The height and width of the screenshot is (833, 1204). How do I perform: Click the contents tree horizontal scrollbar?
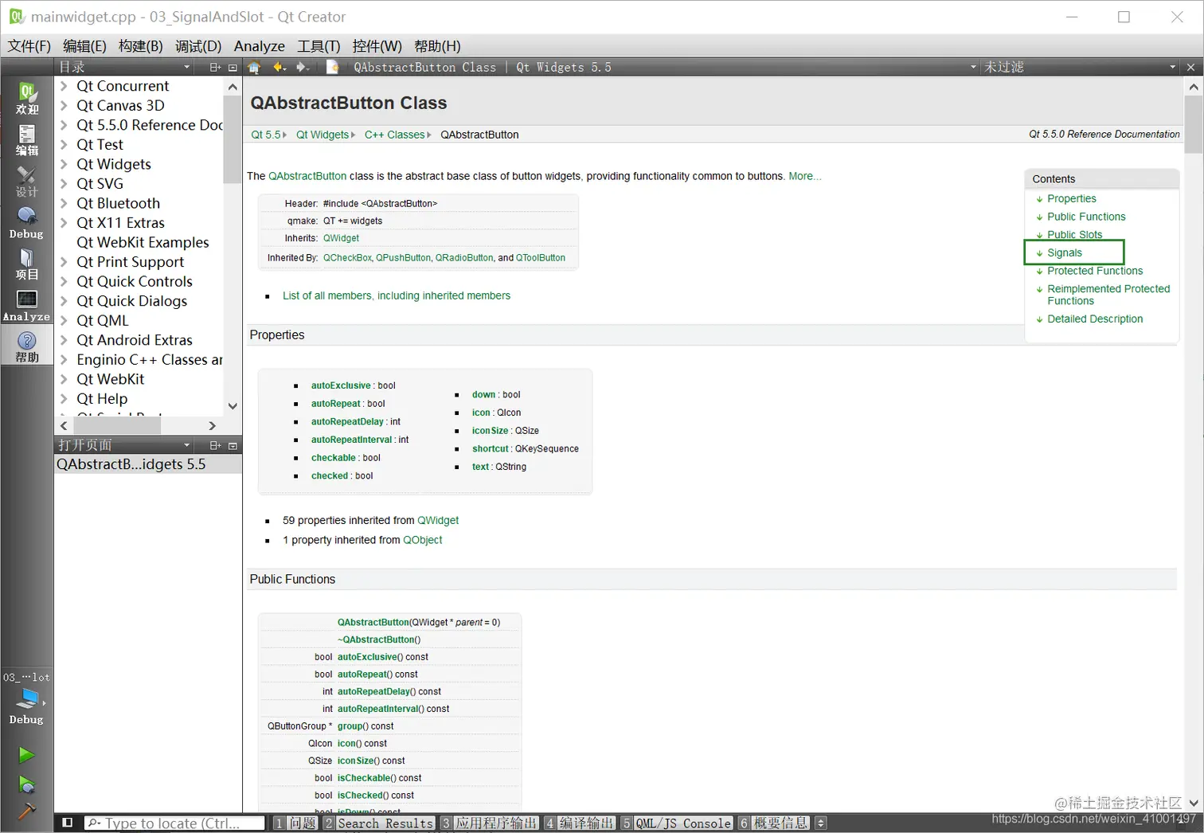[115, 426]
